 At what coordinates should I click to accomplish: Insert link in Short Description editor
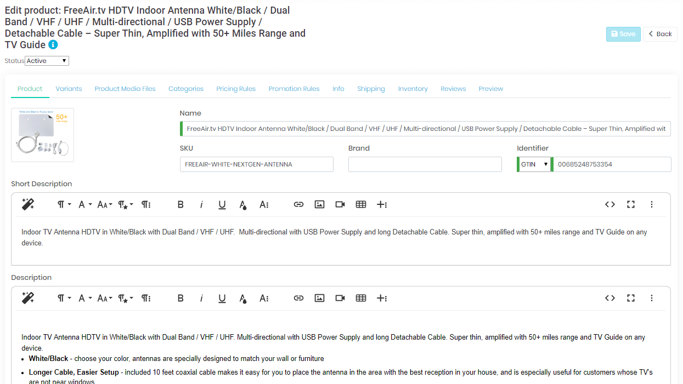pos(298,204)
